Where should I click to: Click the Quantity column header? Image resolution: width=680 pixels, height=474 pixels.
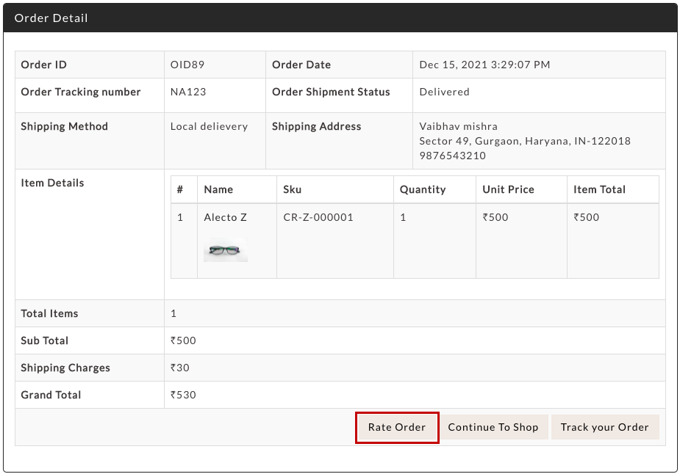pos(423,189)
